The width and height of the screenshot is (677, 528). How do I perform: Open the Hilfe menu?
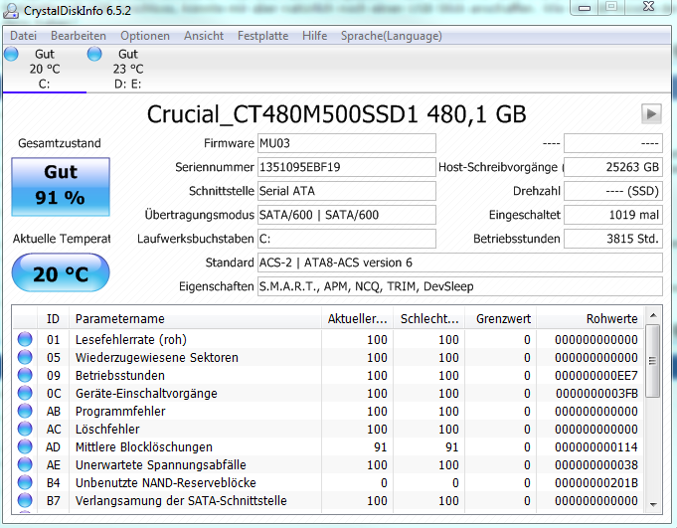[x=315, y=36]
